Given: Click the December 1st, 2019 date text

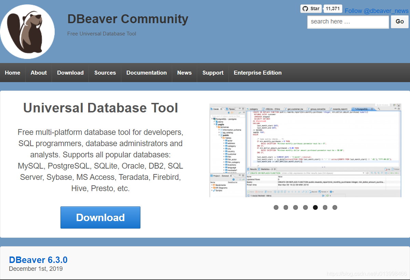Looking at the screenshot, I should pyautogui.click(x=36, y=269).
